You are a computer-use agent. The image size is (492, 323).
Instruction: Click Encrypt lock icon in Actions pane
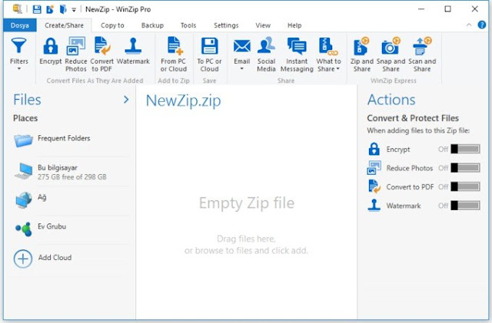click(x=374, y=149)
